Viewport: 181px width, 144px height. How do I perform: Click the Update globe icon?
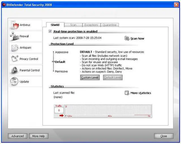pos(14,82)
